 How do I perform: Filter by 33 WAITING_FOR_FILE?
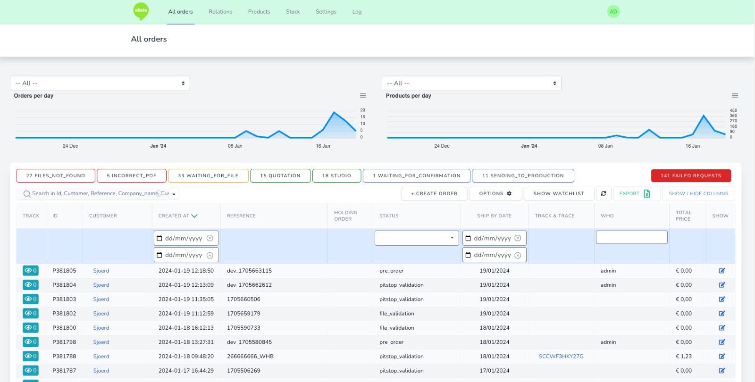(x=208, y=175)
